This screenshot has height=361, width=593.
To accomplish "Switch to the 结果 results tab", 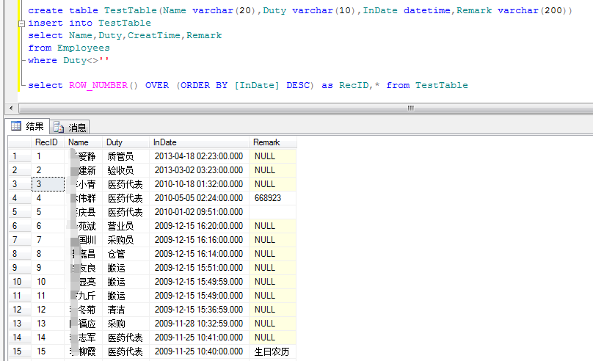I will (28, 126).
